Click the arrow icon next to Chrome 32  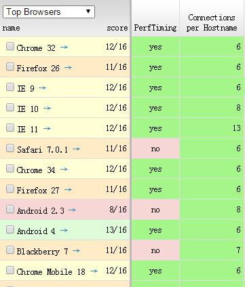[64, 47]
